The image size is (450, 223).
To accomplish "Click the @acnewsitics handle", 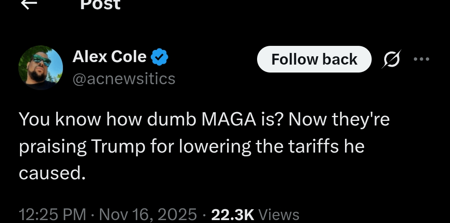I will [x=124, y=78].
